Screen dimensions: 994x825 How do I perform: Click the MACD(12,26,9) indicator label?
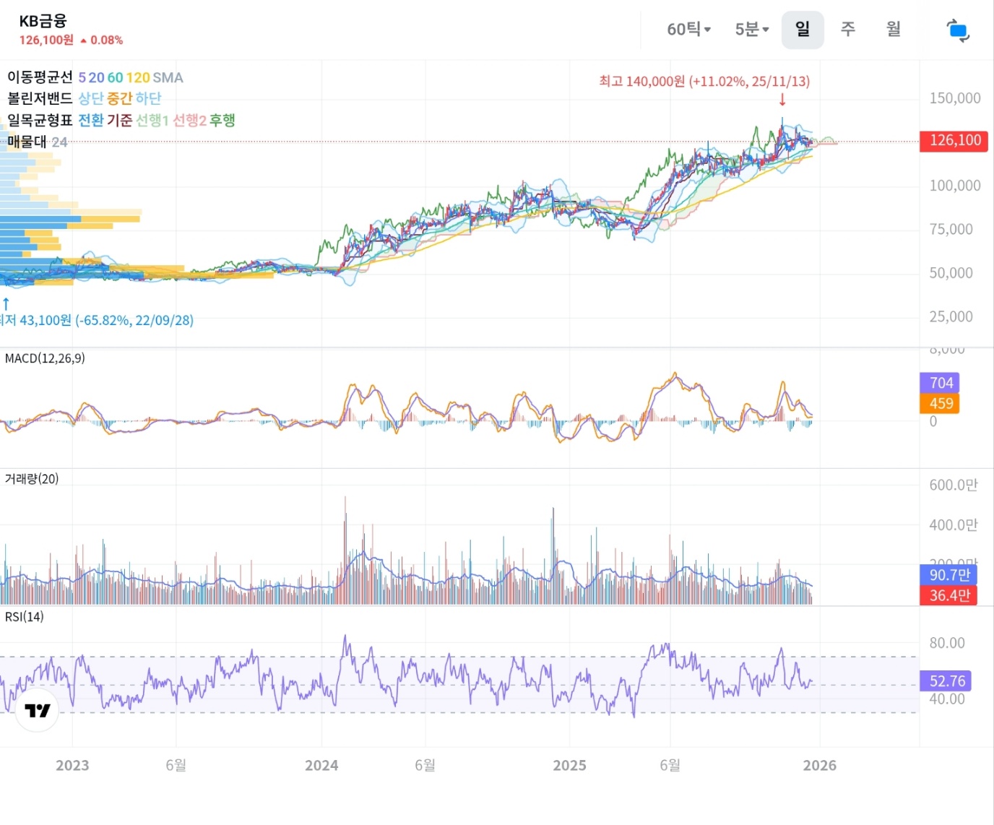45,358
